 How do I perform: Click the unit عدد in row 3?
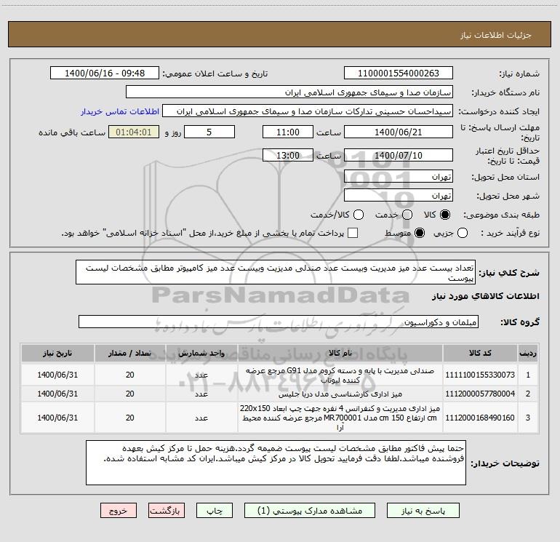point(201,418)
